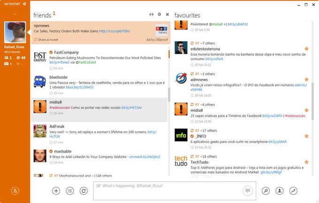Viewport: 319px width, 203px height.
Task: Click the refresh icon in bottom toolbar
Action: pos(84,191)
